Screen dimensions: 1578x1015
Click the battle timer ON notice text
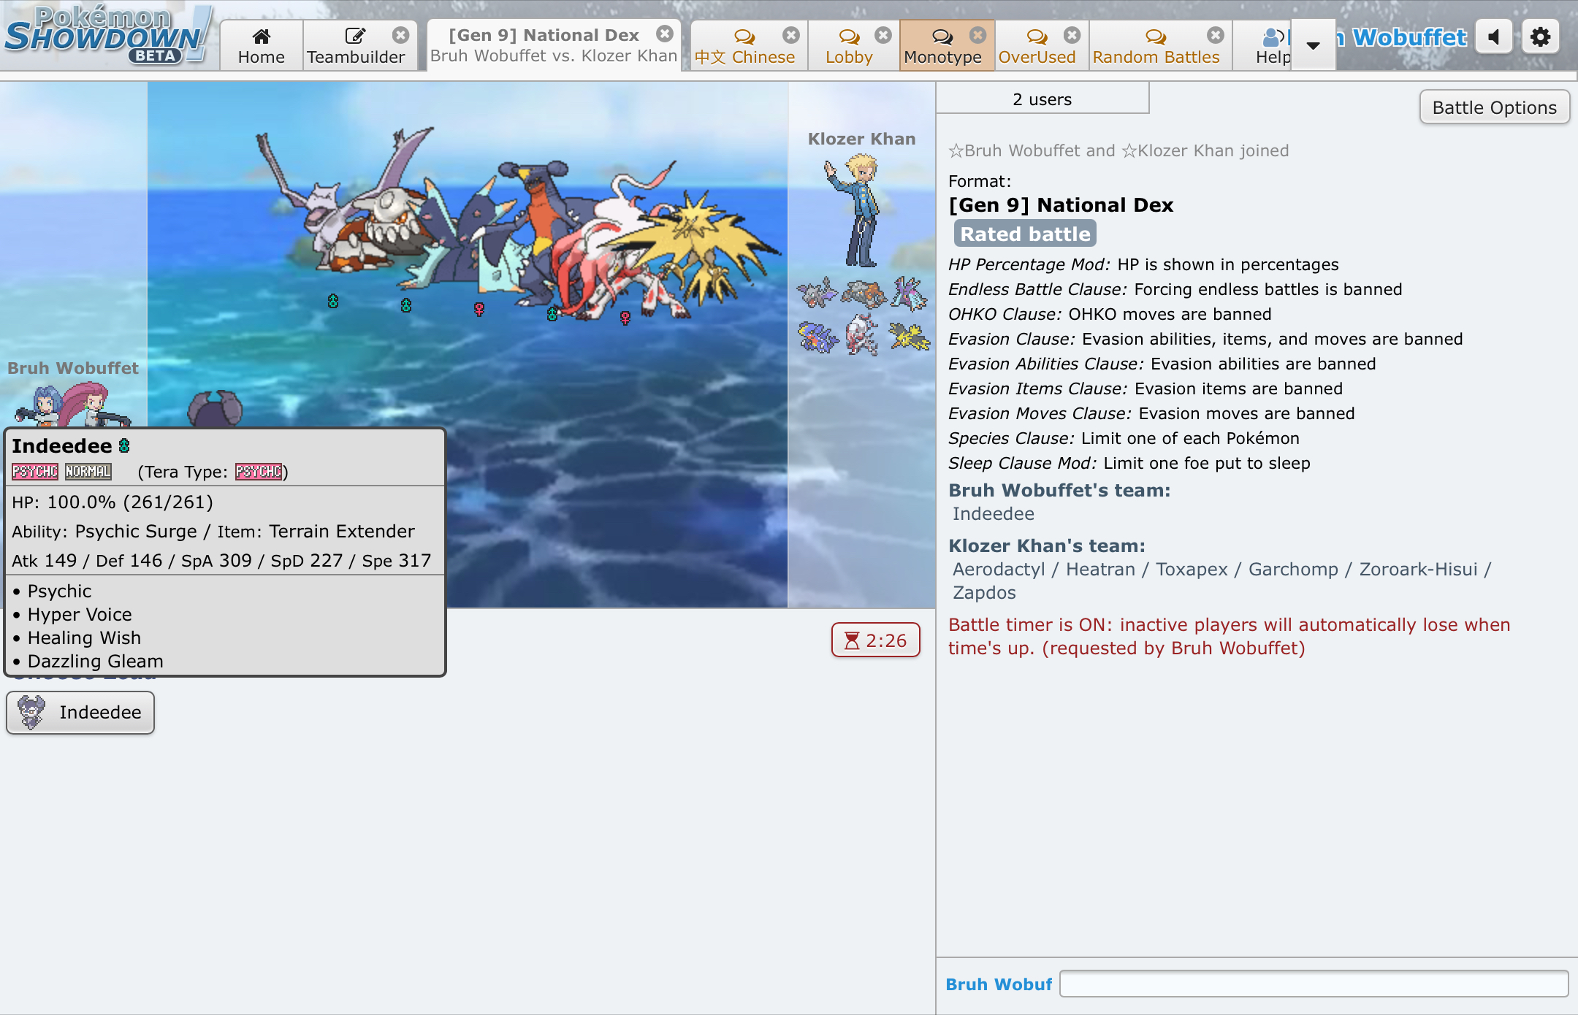(x=1229, y=636)
